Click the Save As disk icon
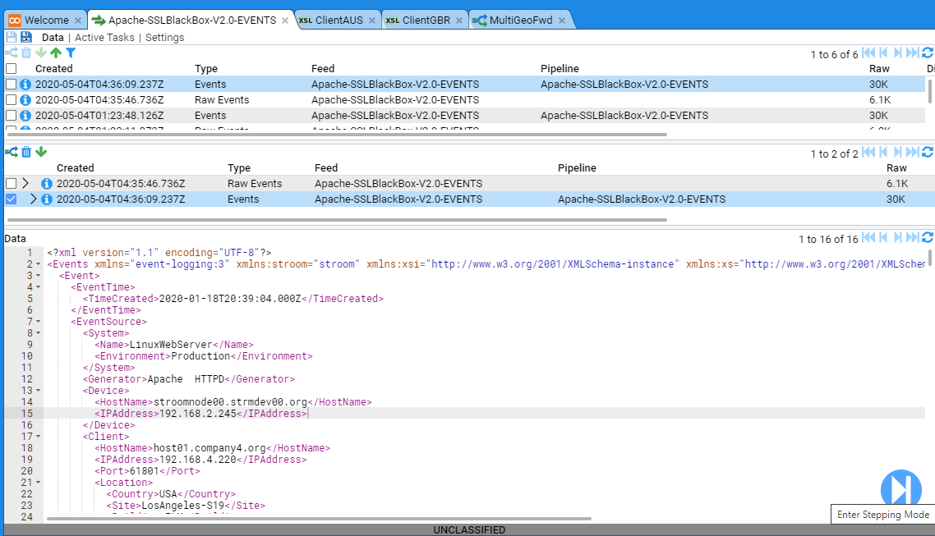935x536 pixels. coord(26,37)
